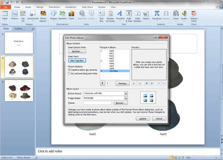Screen dimensions: 223x160
Task: Open Screenshot dropdown arrow
Action: [x=33, y=21]
